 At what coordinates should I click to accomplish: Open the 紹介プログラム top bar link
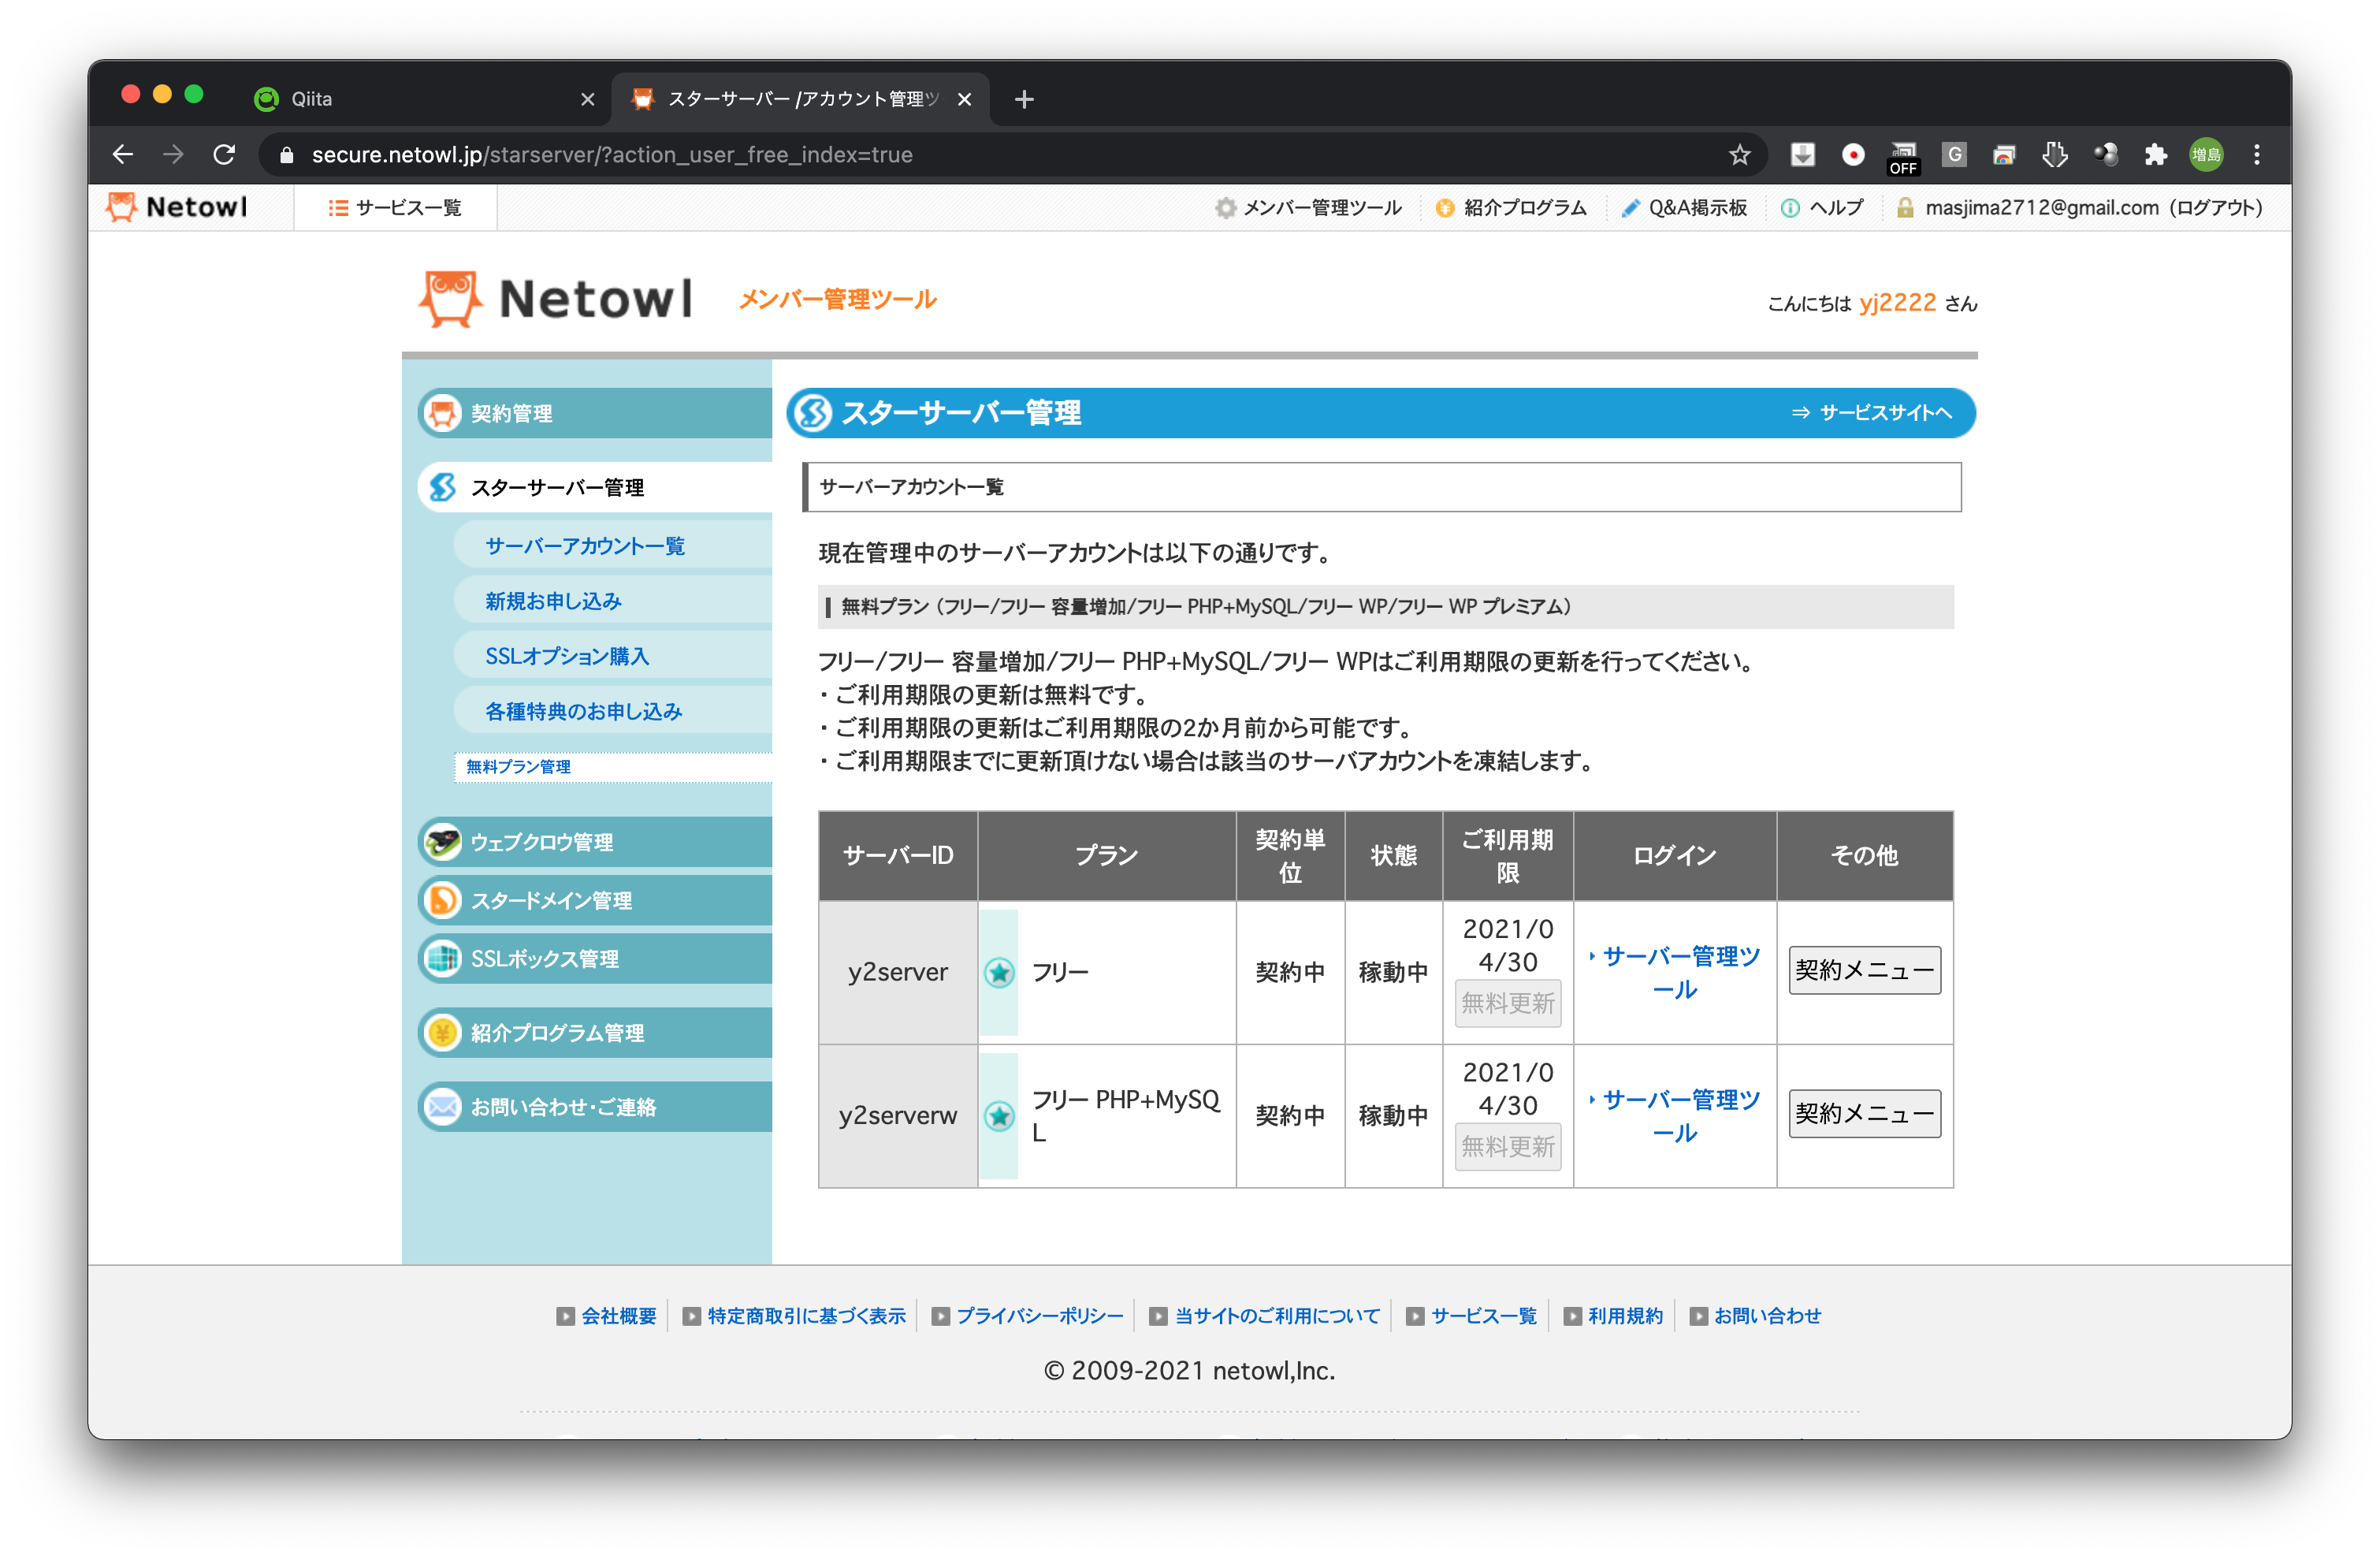point(1511,207)
